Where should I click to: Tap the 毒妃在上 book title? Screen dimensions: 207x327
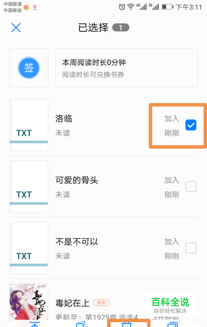click(72, 303)
